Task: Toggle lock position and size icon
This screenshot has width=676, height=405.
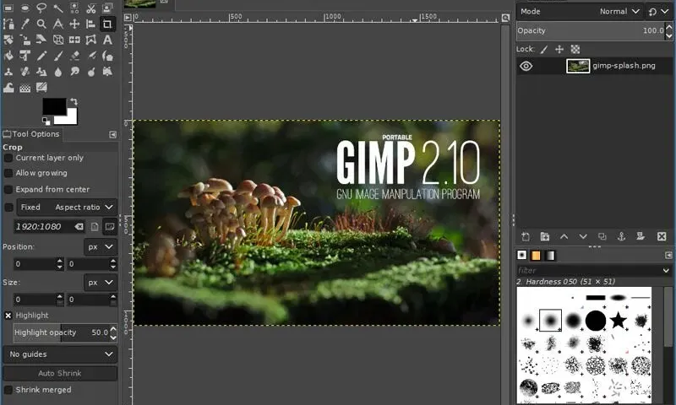Action: 559,50
